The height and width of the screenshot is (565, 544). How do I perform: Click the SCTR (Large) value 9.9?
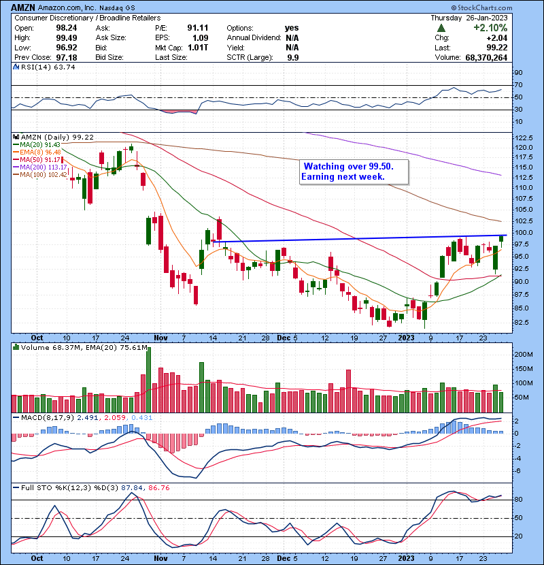coord(293,57)
